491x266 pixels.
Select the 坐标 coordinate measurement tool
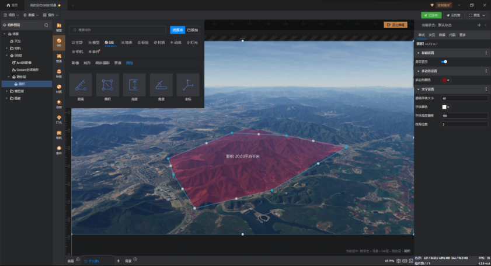[x=188, y=85]
